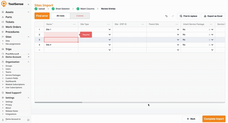Click the Back button
The image size is (228, 123).
point(191,119)
